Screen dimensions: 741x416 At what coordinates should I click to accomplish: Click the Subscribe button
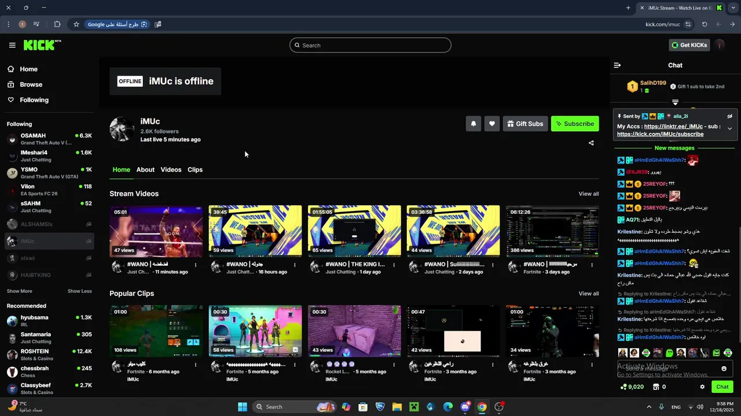pos(575,124)
